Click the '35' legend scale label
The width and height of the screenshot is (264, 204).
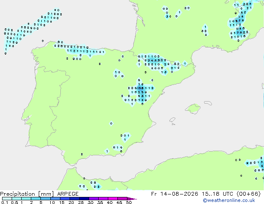pyautogui.click(x=100, y=202)
